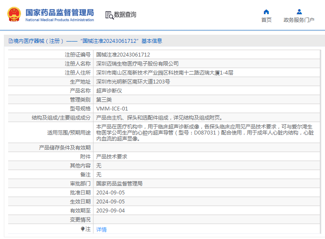Select breadcrumb 境内医疗器械（注册）
This screenshot has width=325, height=239.
[39, 41]
